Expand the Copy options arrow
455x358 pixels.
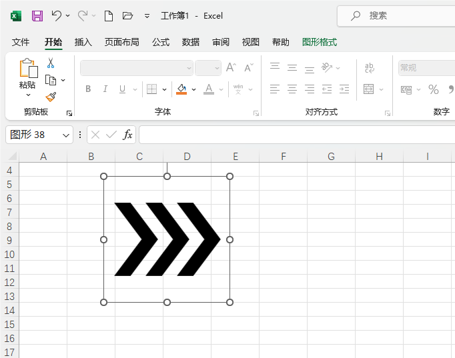(x=63, y=80)
